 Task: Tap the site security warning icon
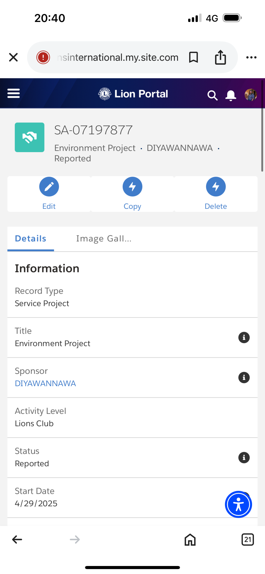click(43, 57)
